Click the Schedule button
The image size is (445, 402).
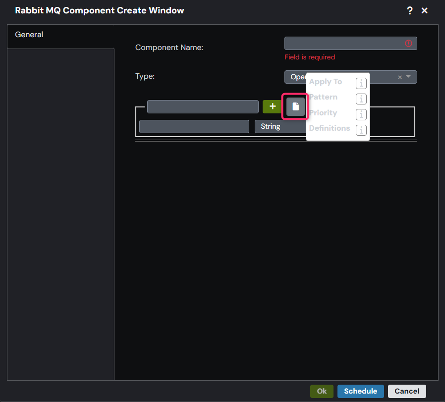tap(360, 391)
